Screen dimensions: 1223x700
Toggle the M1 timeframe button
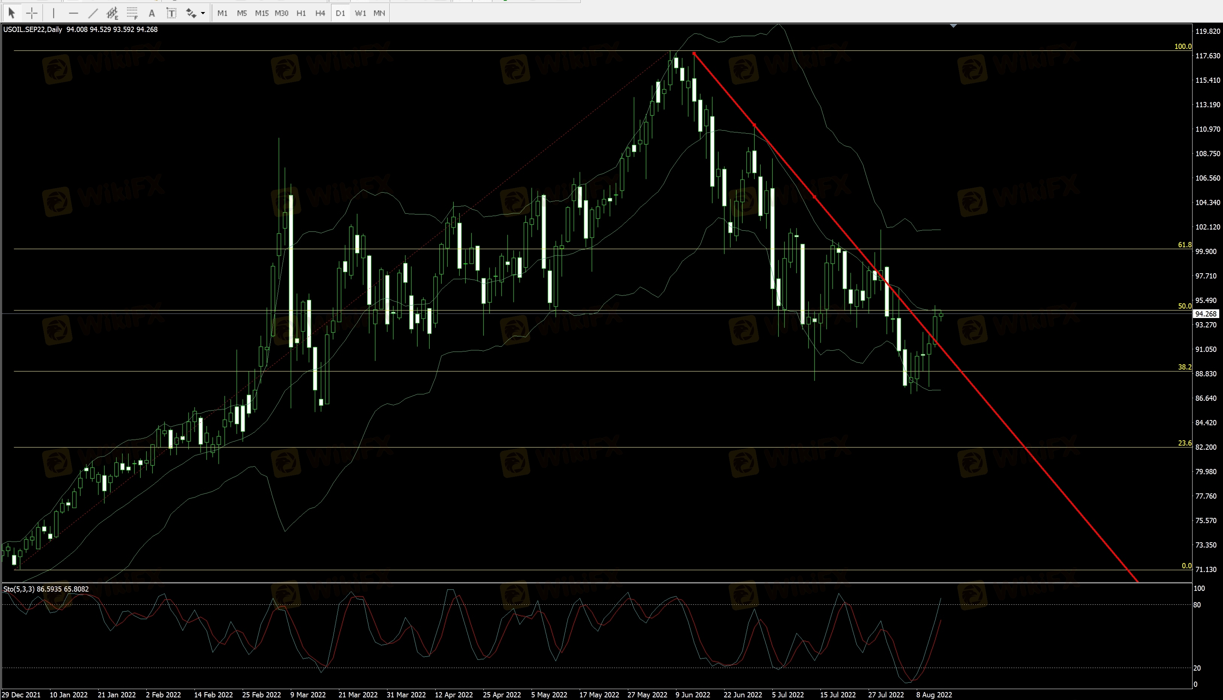click(222, 13)
